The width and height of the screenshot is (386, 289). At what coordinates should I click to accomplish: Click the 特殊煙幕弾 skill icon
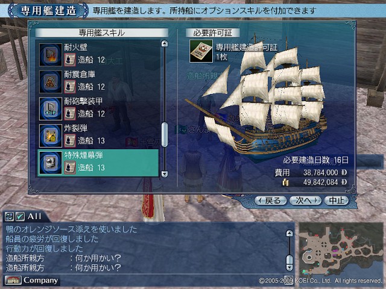tap(51, 163)
